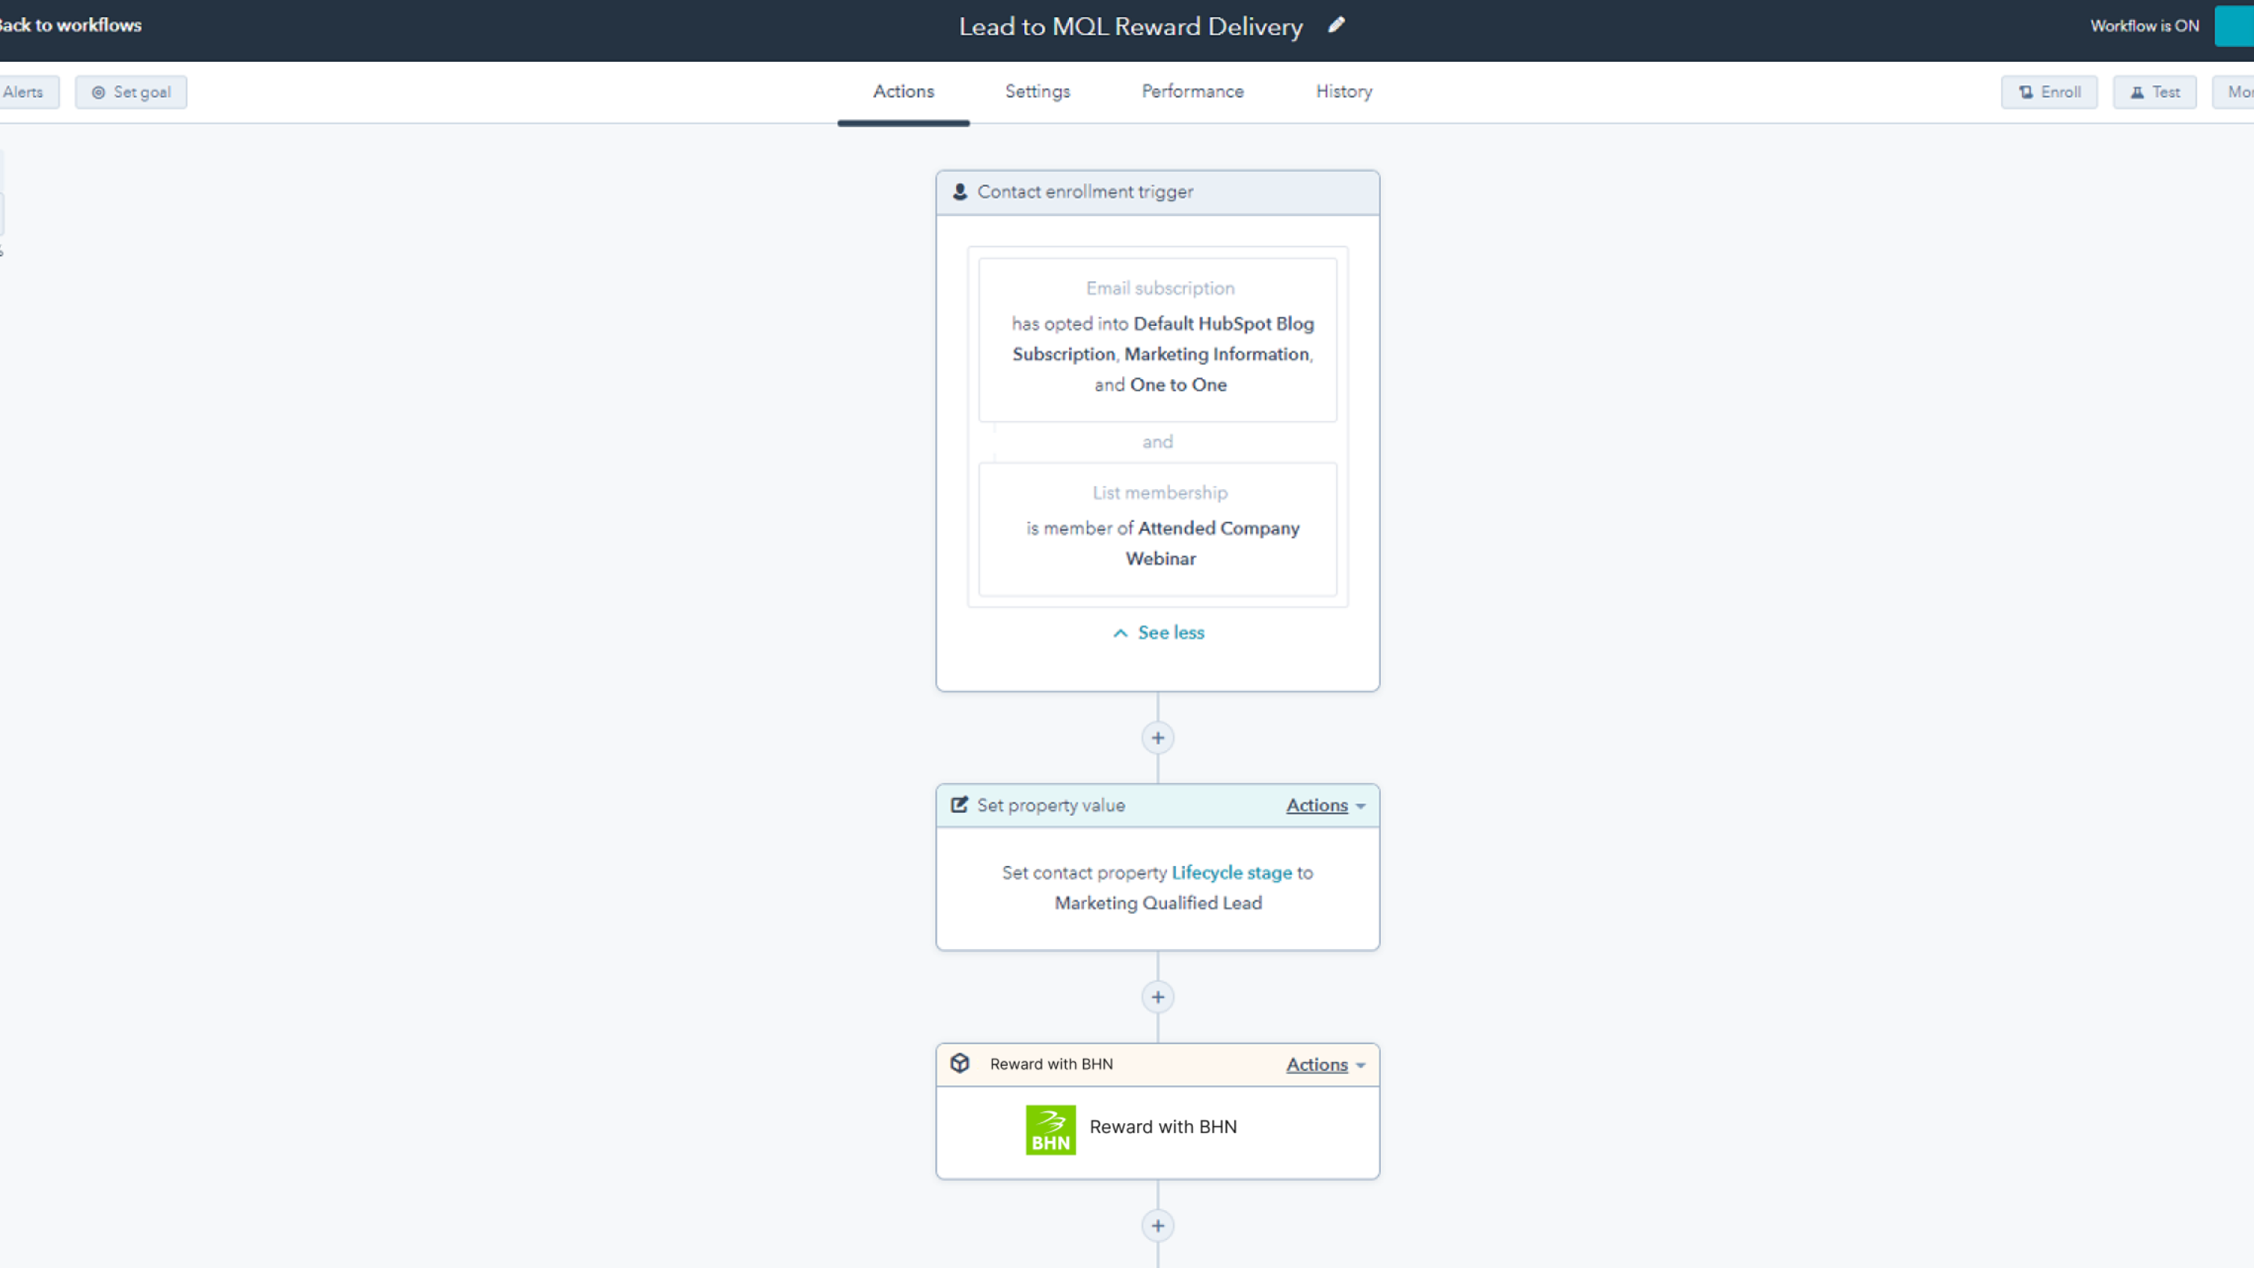Click the Test button
Viewport: 2254px width, 1268px height.
click(2154, 92)
